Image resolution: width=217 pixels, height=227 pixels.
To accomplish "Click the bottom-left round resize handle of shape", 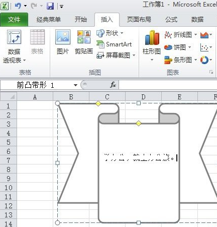I will pyautogui.click(x=57, y=223).
